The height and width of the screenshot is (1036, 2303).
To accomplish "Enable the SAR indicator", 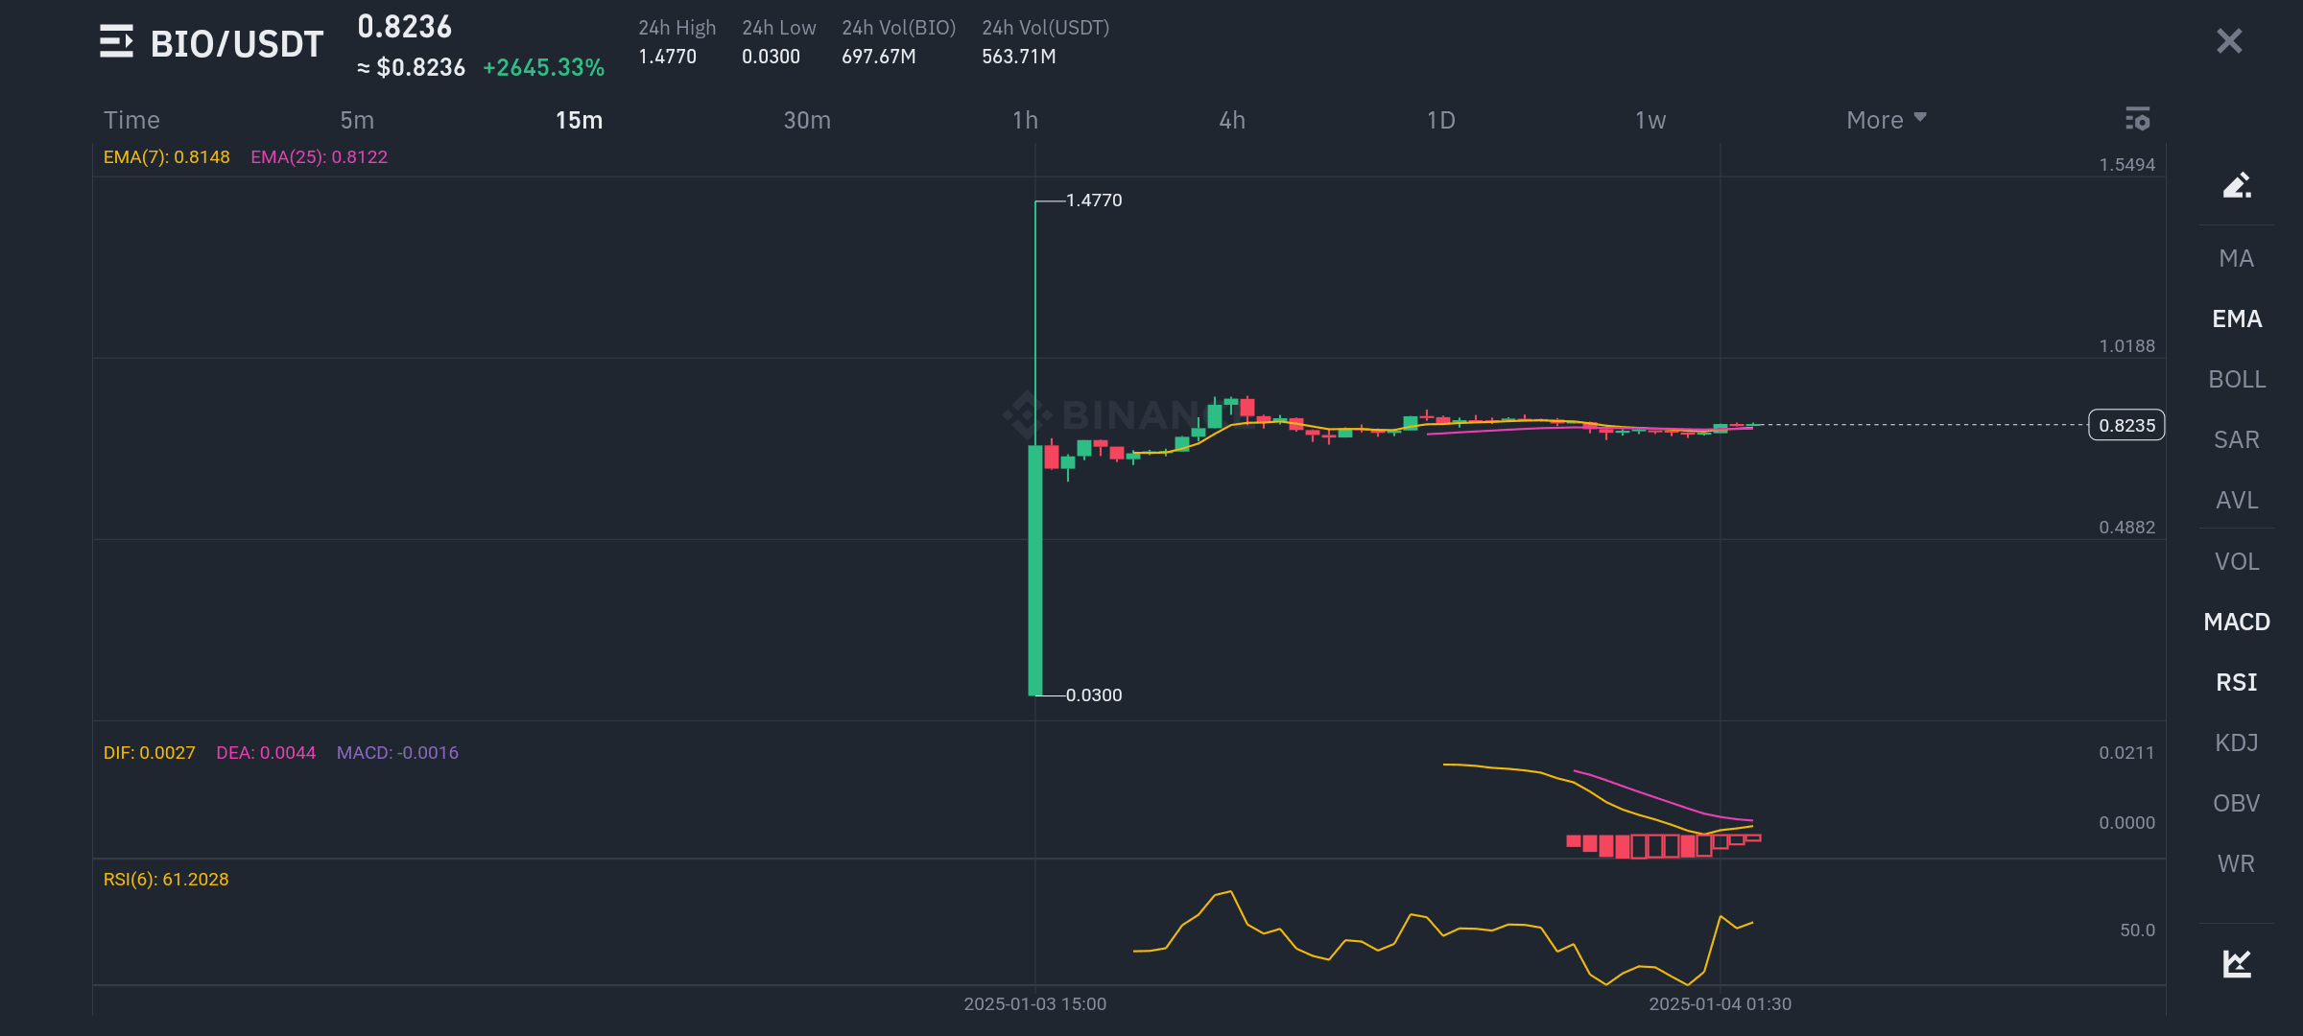I will (x=2237, y=439).
